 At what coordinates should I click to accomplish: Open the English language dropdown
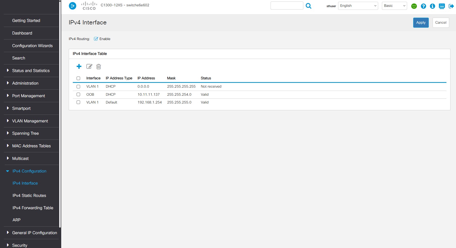click(358, 6)
